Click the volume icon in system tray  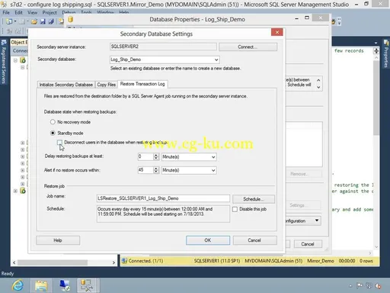click(378, 286)
